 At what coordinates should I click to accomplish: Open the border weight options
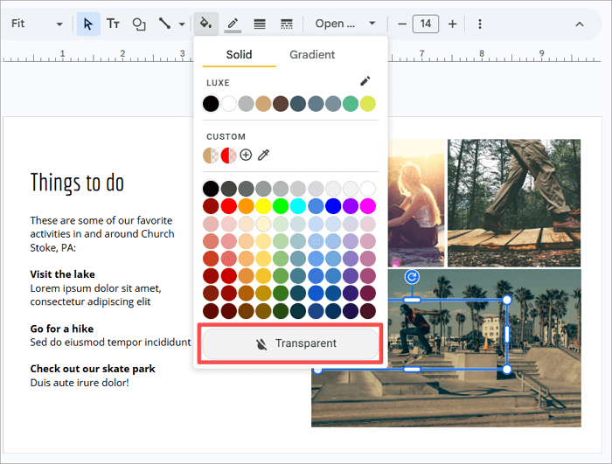(260, 24)
